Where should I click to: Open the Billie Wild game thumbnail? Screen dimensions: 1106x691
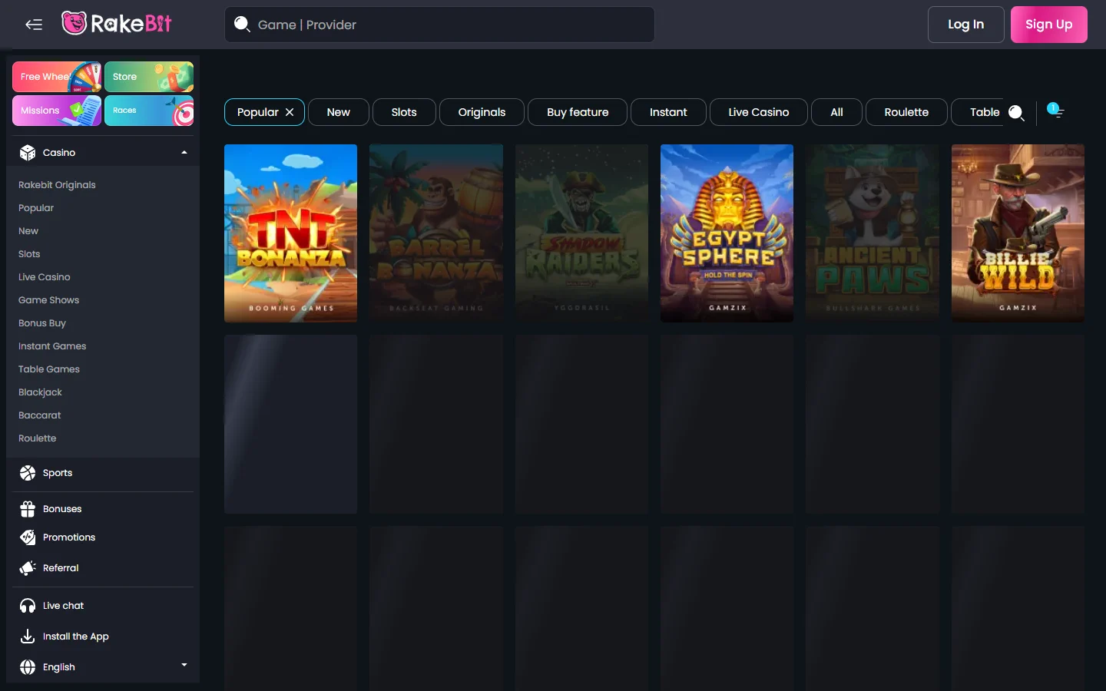click(1018, 233)
